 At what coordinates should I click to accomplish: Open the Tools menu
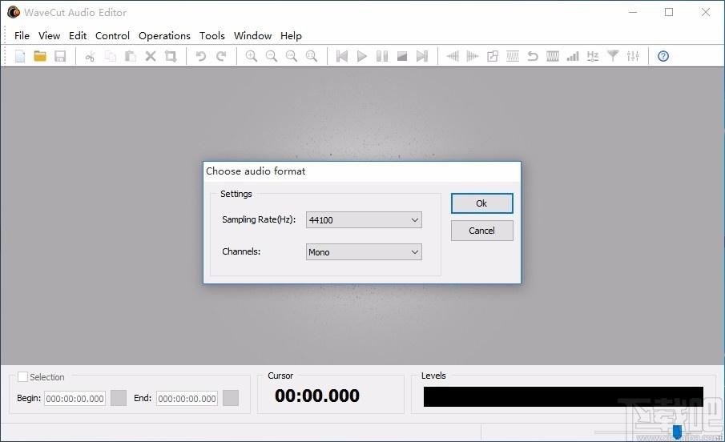211,35
